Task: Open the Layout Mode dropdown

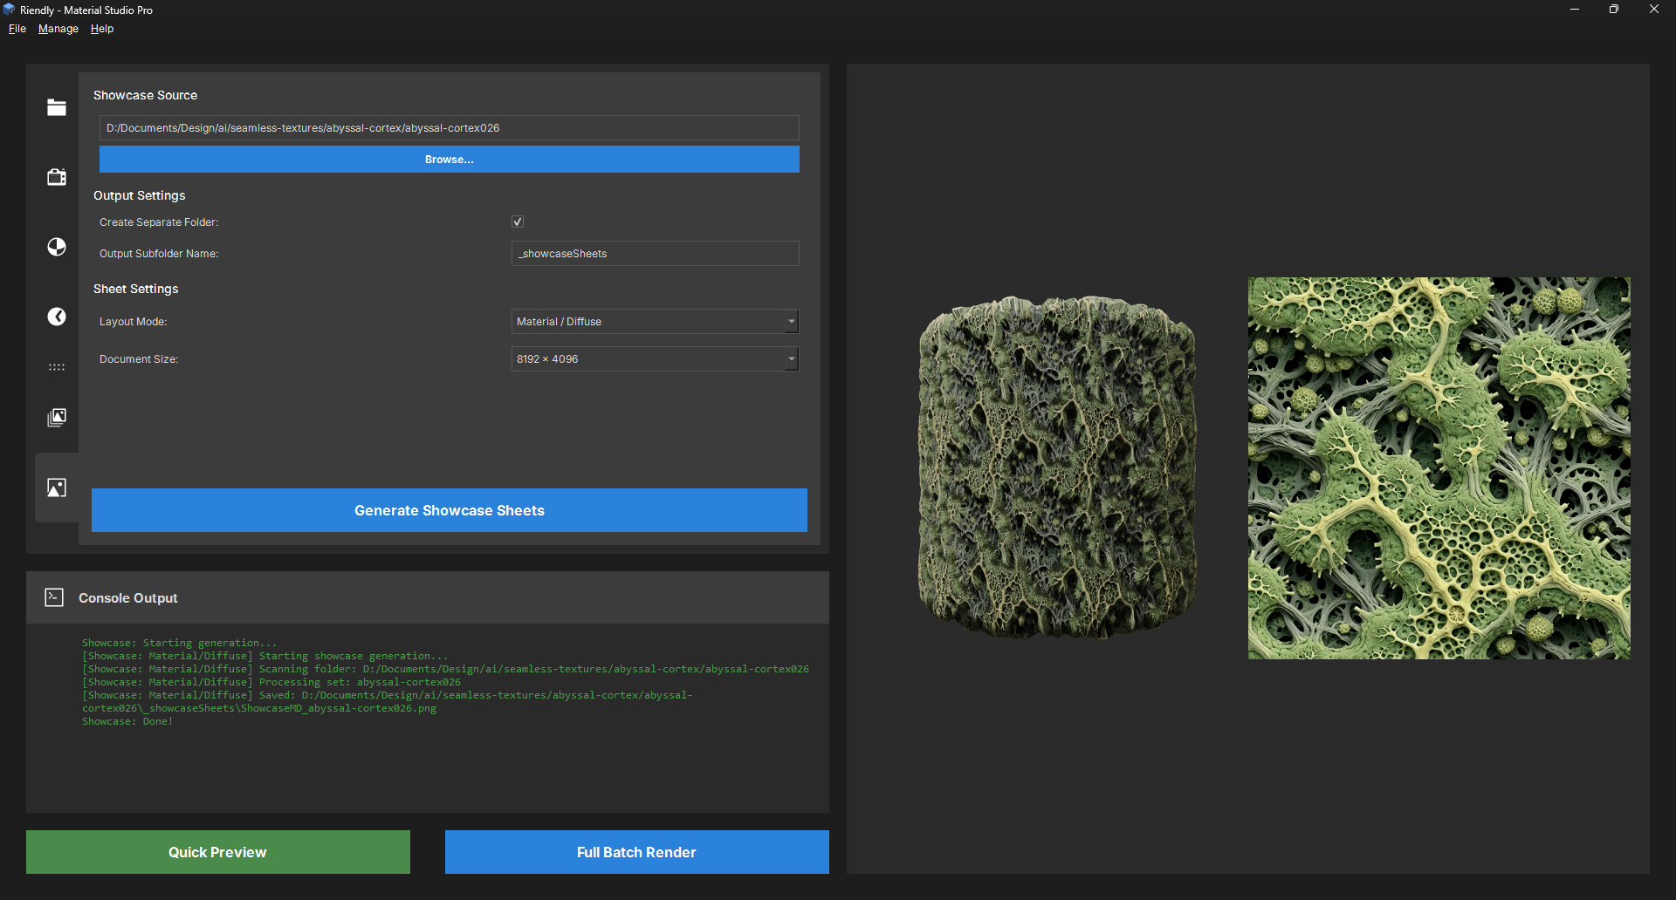Action: pyautogui.click(x=655, y=322)
